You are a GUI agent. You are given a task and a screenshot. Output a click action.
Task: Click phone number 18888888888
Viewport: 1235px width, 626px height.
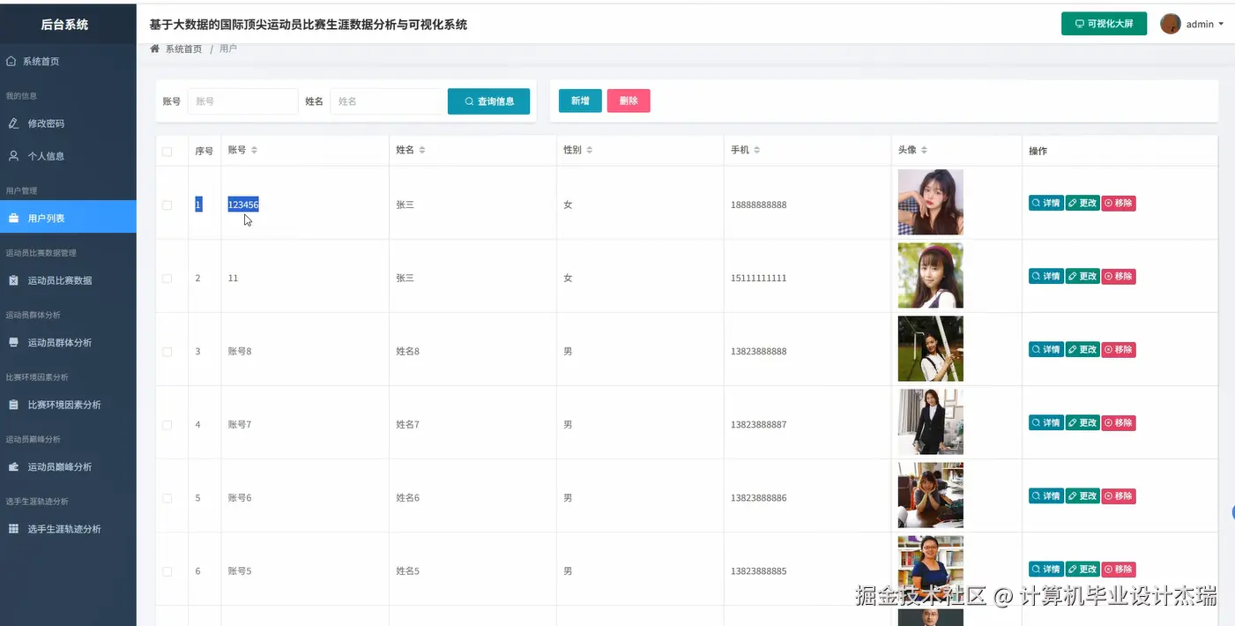point(758,205)
